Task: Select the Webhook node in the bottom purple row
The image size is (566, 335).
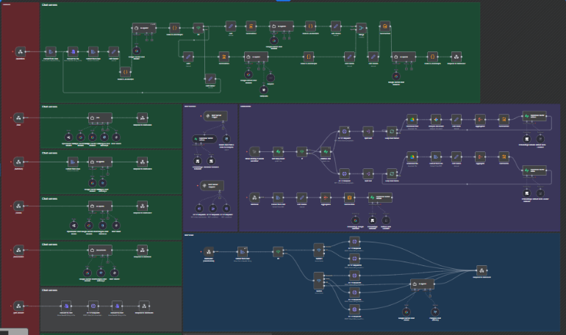Action: pyautogui.click(x=254, y=197)
